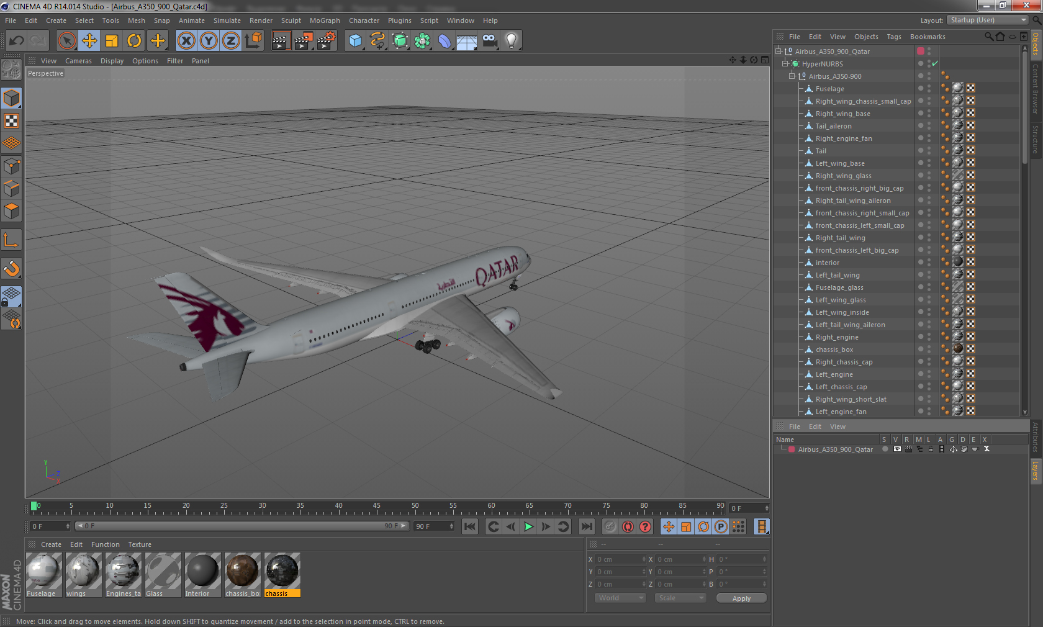Toggle Solo S dot for Airbus layer
The image size is (1043, 627).
(885, 449)
